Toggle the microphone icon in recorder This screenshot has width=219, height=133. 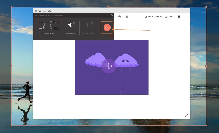coord(88,25)
